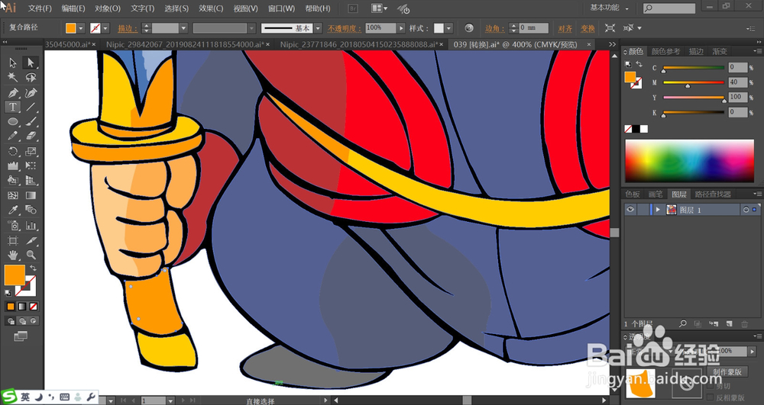Viewport: 764px width, 405px height.
Task: Select the Rotate tool
Action: tap(13, 151)
